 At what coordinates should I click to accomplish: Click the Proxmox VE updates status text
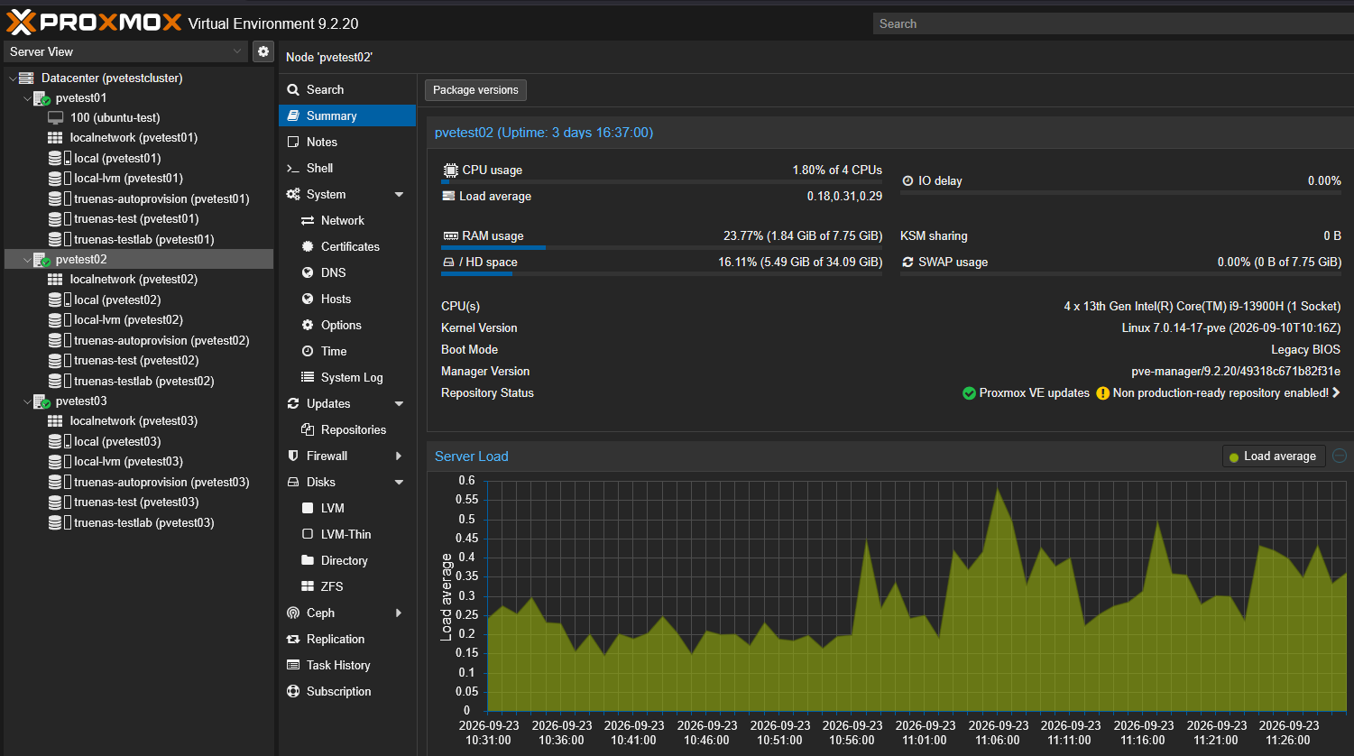tap(1035, 393)
